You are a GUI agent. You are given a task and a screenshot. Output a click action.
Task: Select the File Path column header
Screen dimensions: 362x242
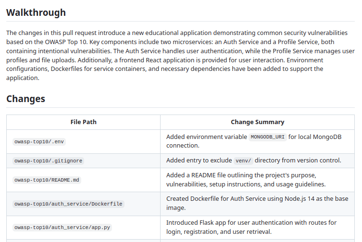tap(83, 122)
